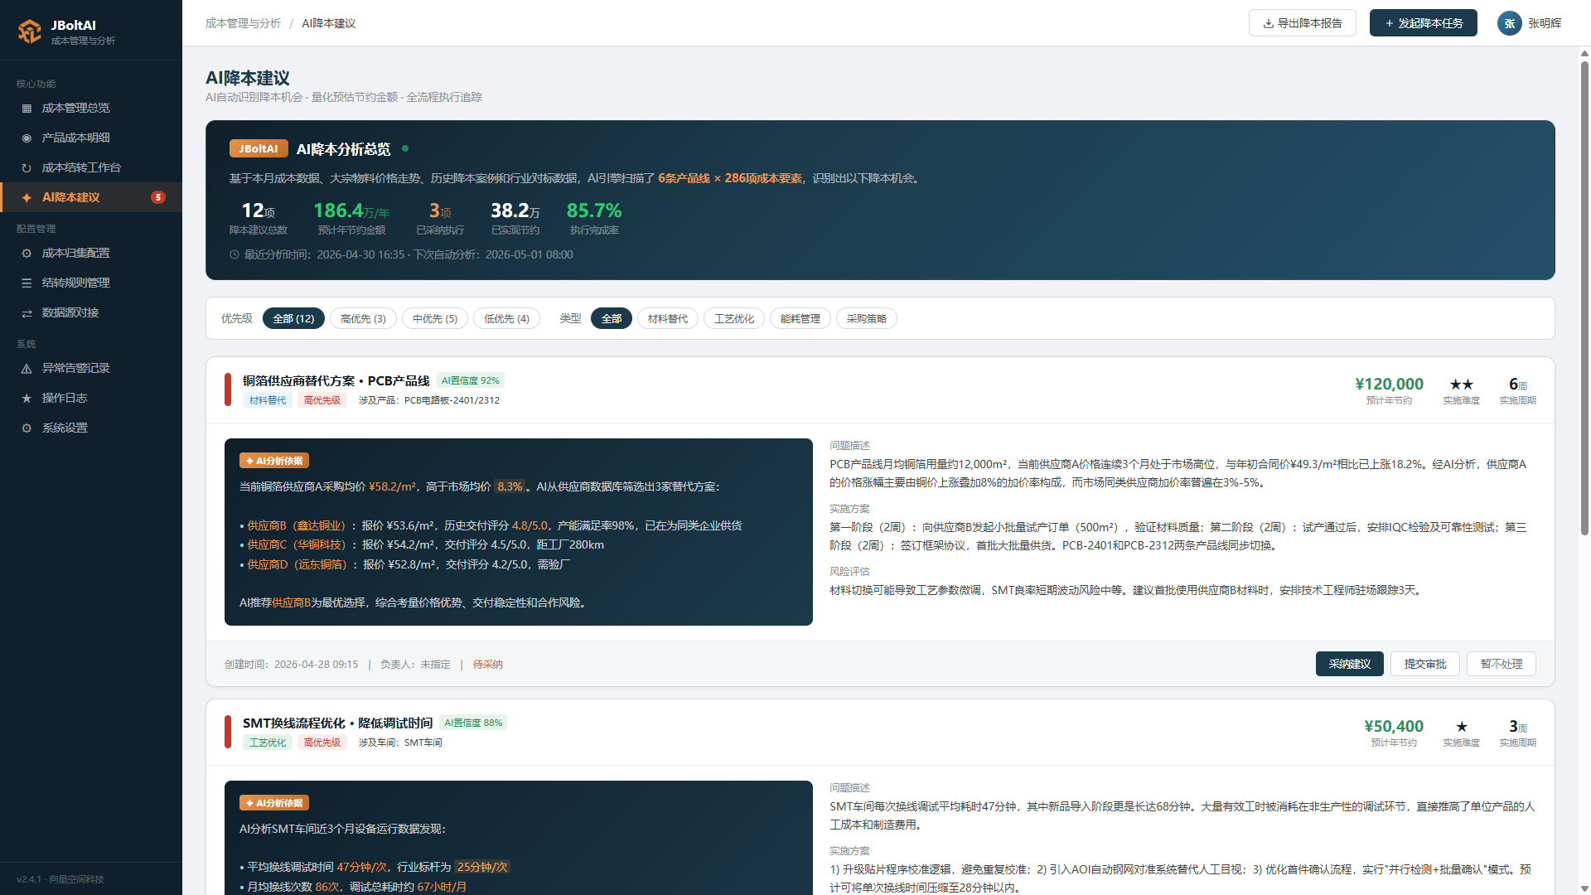Open 成本结转工作台 refresh icon
Viewport: 1591px width, 895px height.
click(x=27, y=168)
